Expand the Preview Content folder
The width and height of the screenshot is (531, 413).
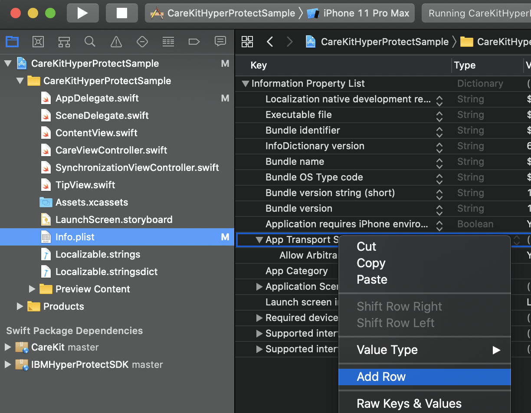coord(32,289)
